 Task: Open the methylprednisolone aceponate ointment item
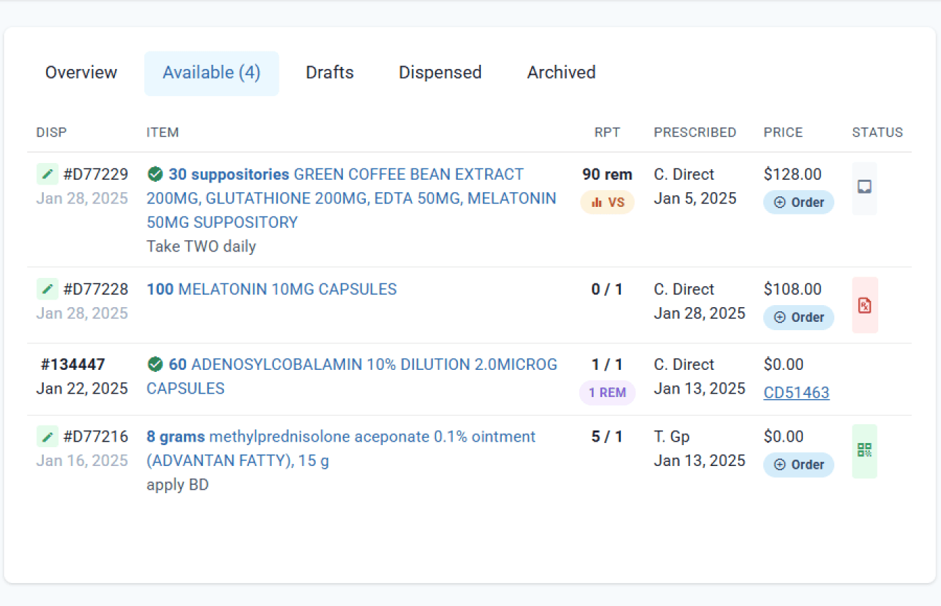(x=341, y=449)
